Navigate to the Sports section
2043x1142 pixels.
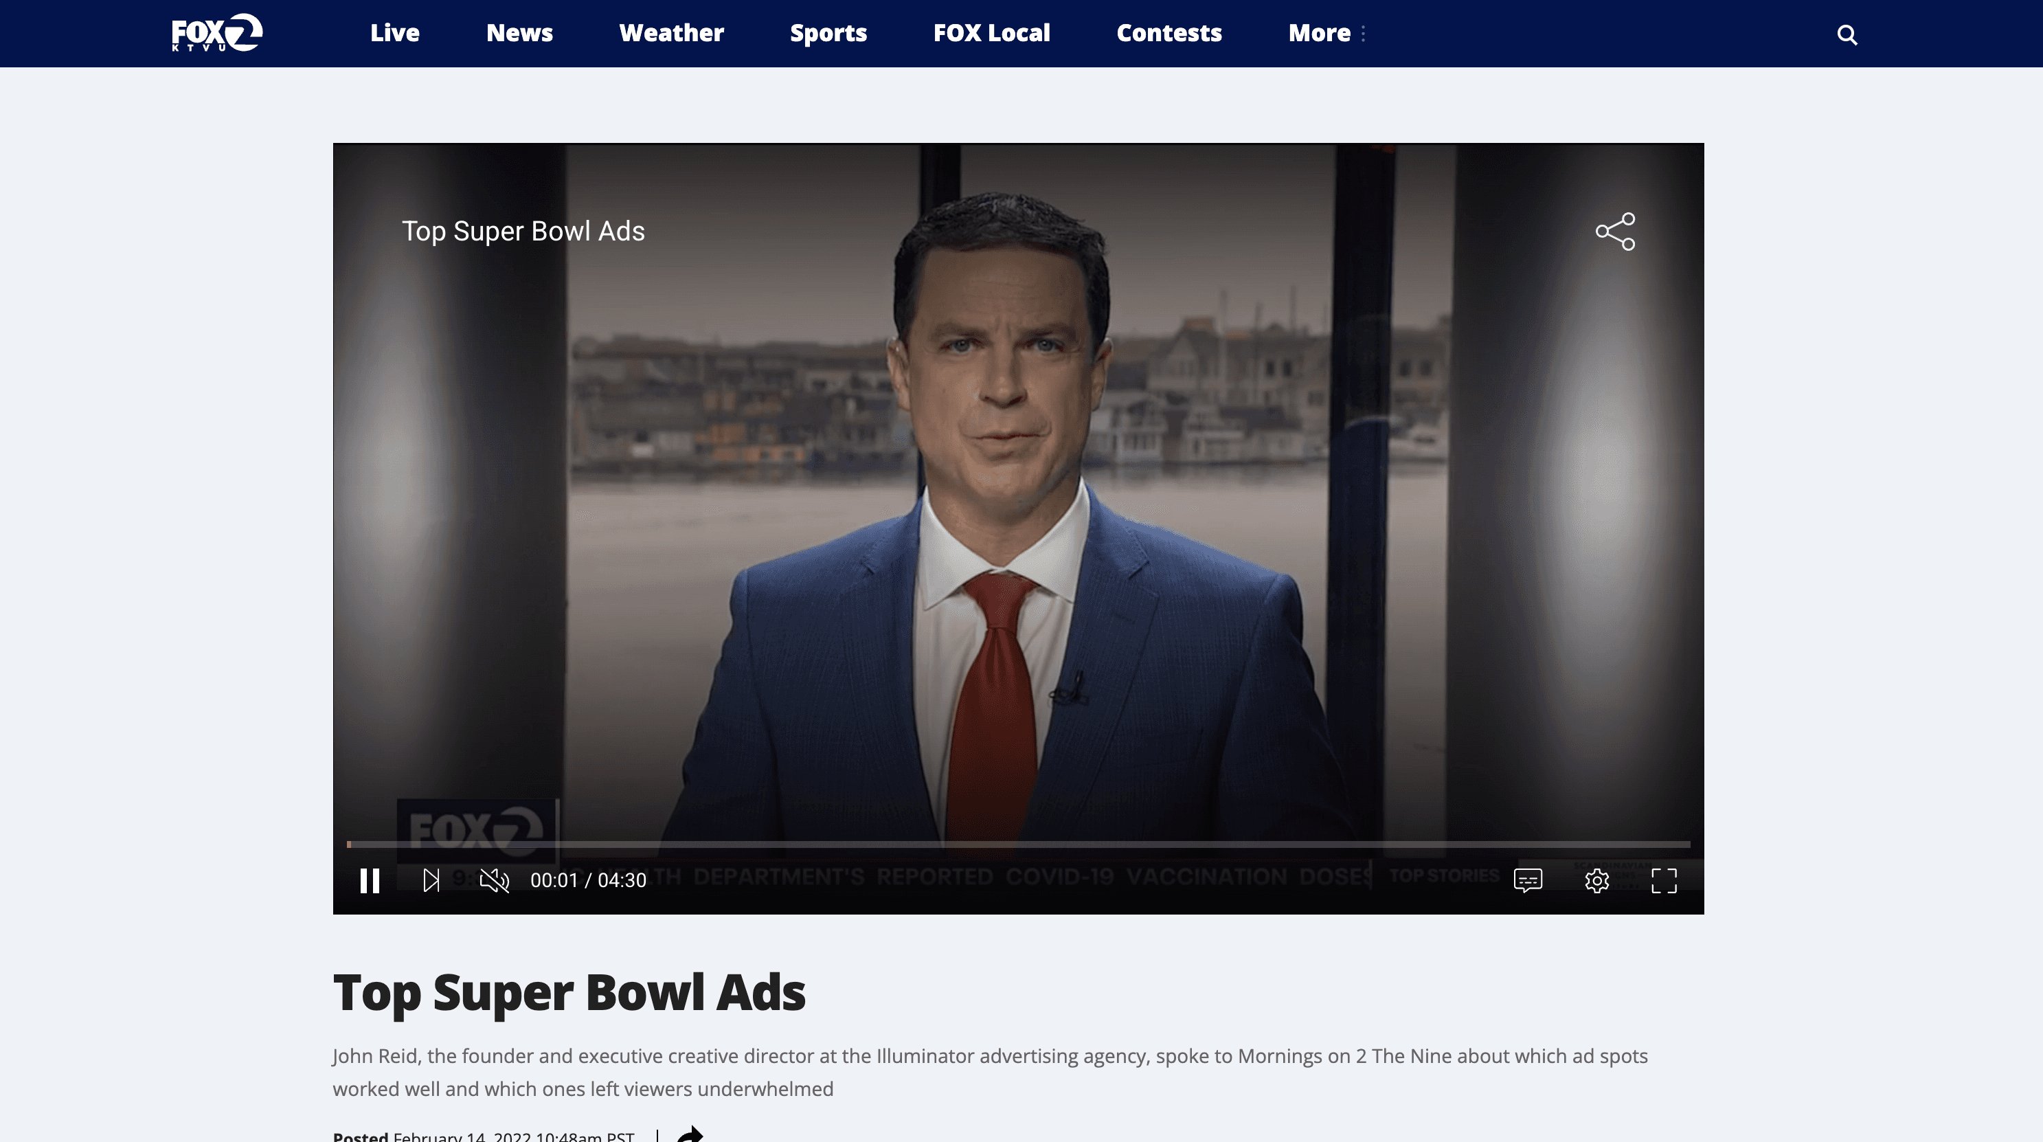828,32
